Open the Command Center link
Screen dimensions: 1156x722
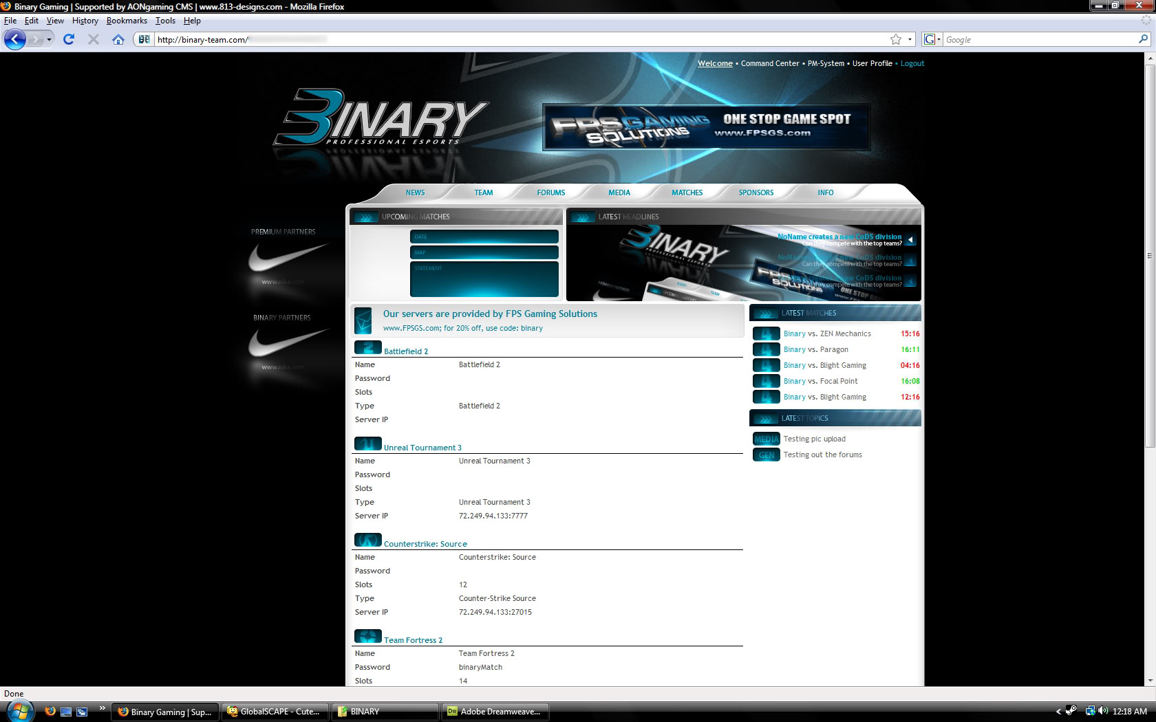770,63
